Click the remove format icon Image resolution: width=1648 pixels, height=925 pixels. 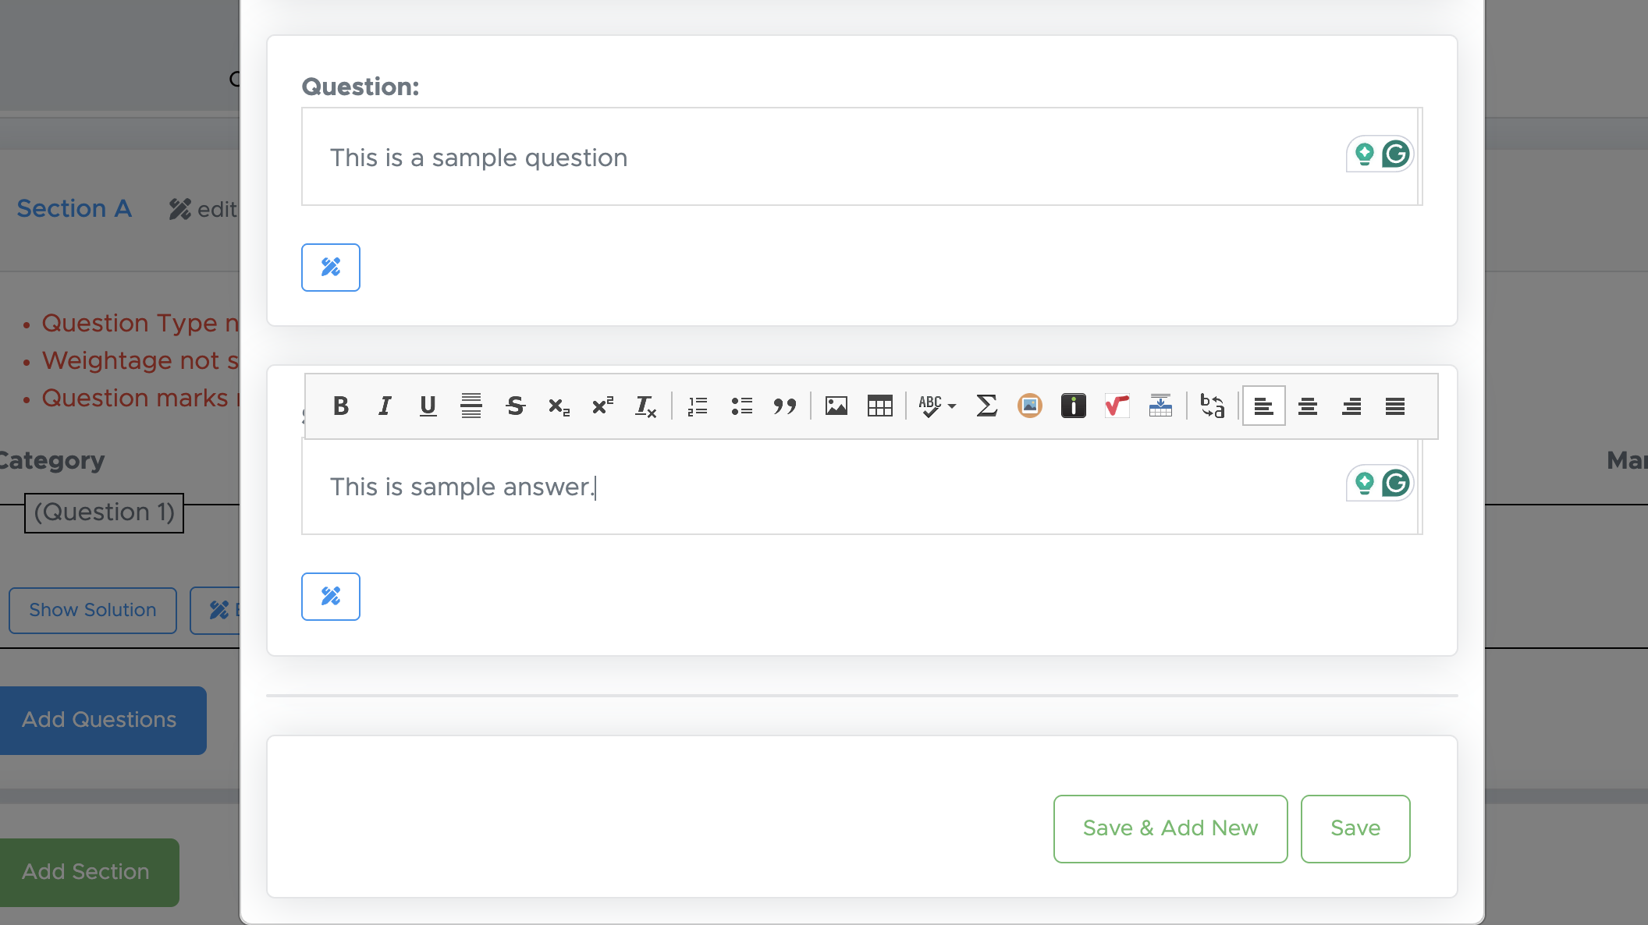tap(646, 406)
